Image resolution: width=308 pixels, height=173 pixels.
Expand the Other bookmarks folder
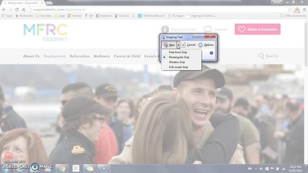[293, 16]
